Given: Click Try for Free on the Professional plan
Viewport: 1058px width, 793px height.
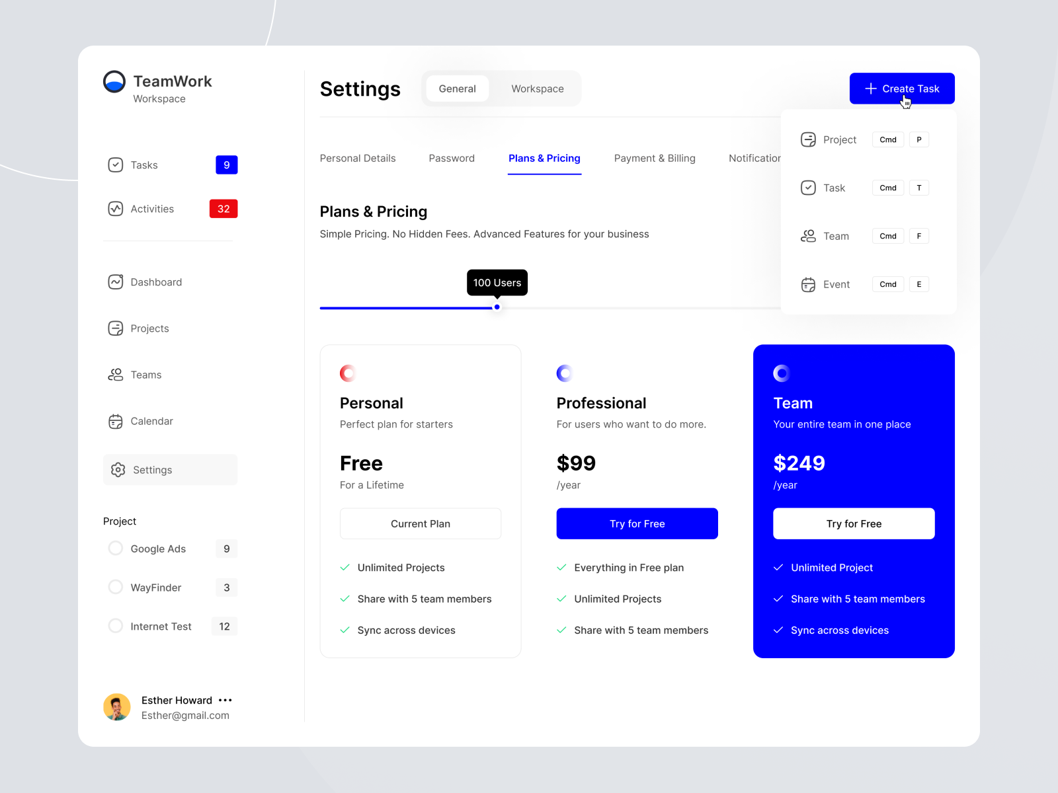Looking at the screenshot, I should (x=637, y=523).
